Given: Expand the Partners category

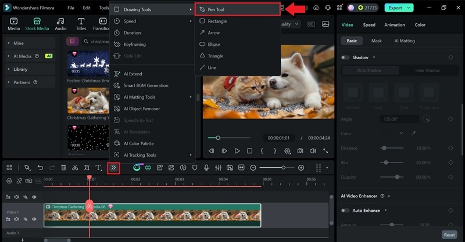Looking at the screenshot, I should point(30,82).
